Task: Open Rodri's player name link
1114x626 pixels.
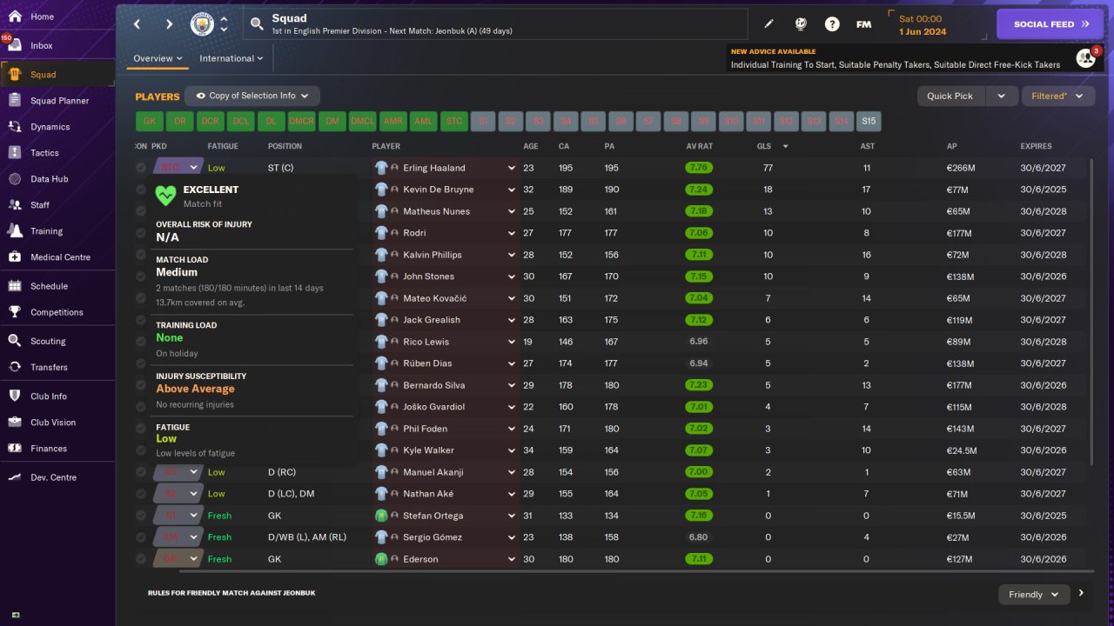Action: (x=415, y=233)
